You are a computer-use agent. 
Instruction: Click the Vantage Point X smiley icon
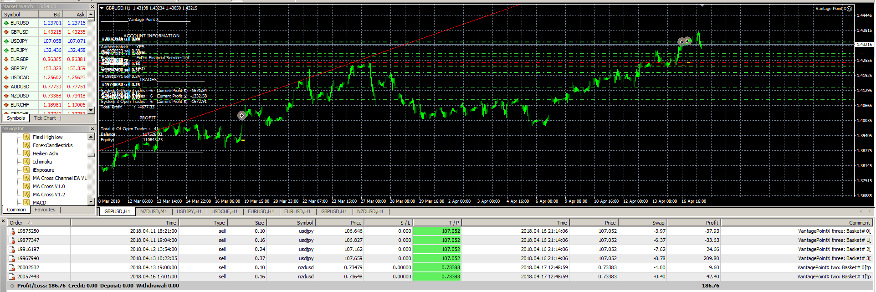[849, 9]
